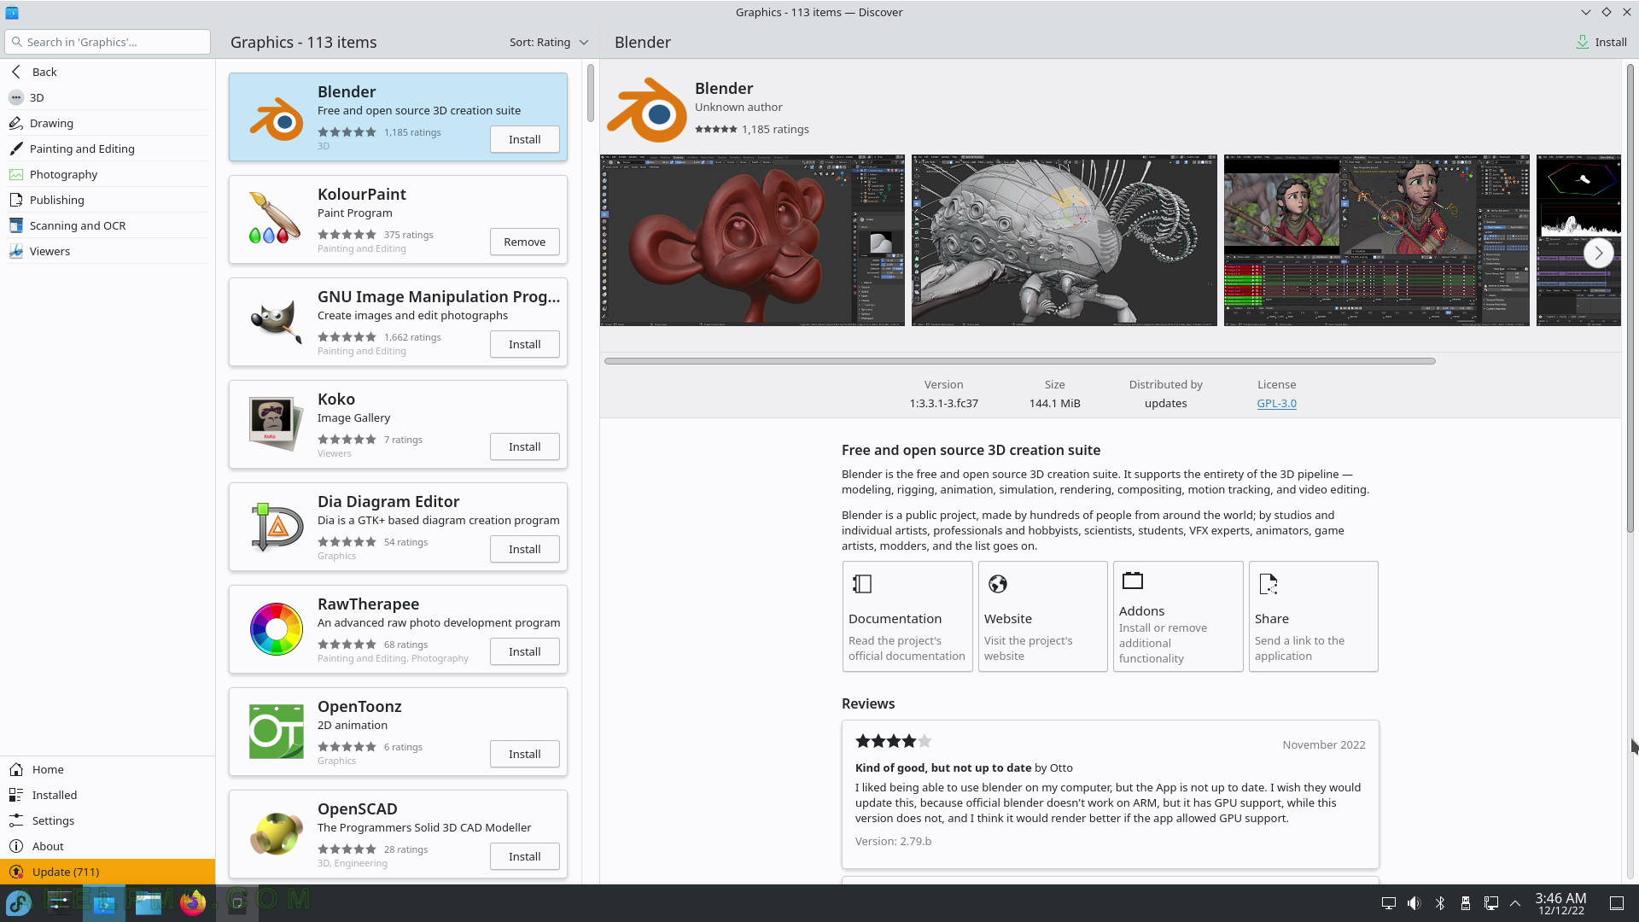1639x922 pixels.
Task: Open the GPL-3.0 license link
Action: [1276, 403]
